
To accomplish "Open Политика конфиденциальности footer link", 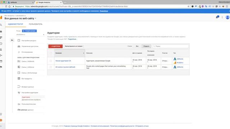I will (x=122, y=126).
